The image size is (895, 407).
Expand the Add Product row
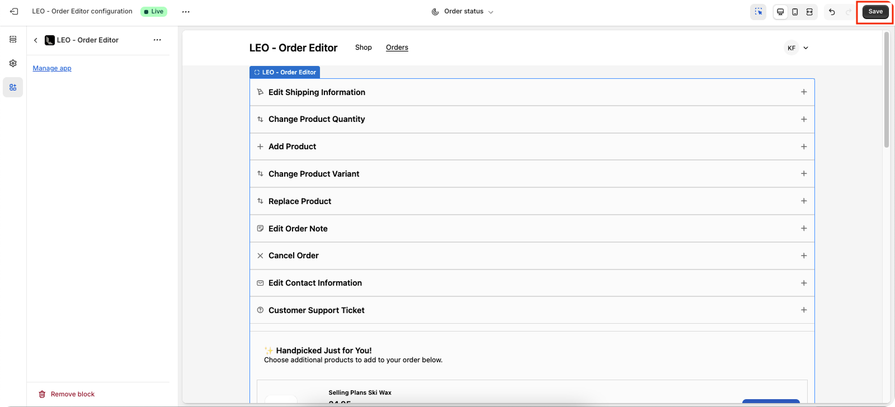pyautogui.click(x=532, y=146)
